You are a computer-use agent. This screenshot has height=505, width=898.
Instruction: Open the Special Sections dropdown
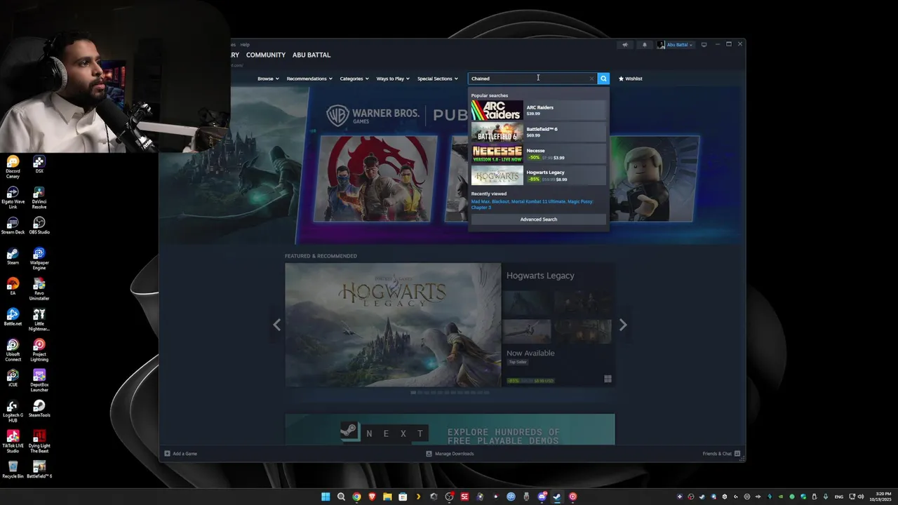point(437,79)
